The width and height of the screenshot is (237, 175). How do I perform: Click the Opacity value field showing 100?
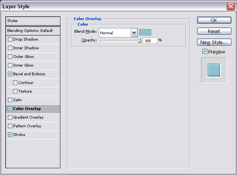(x=150, y=41)
